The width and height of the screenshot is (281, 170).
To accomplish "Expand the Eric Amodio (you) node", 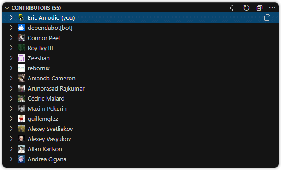I will click(x=11, y=17).
